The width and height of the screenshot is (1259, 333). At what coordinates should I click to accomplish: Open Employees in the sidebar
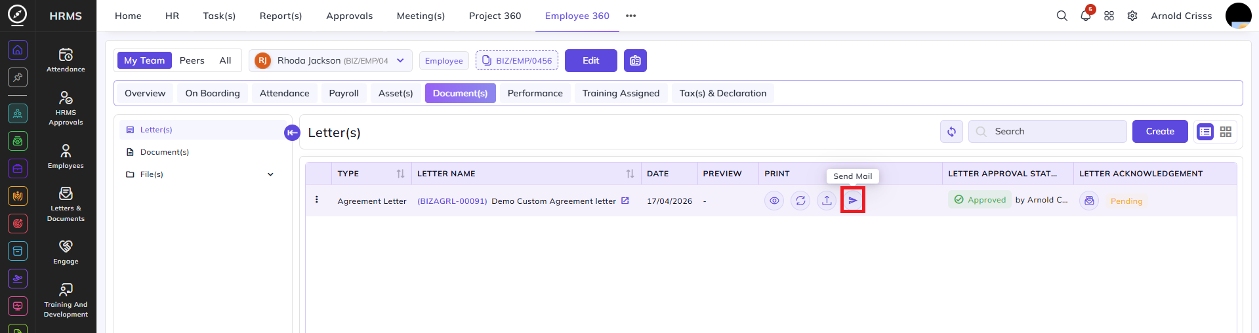click(x=66, y=157)
